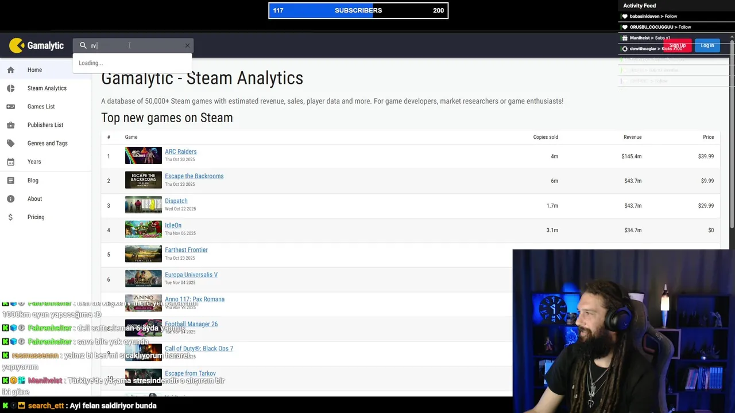Viewport: 735px width, 413px height.
Task: Click the Gamalytic logo icon
Action: 17,45
